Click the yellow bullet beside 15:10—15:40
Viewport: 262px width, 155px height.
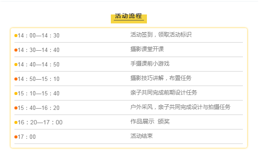16,93
